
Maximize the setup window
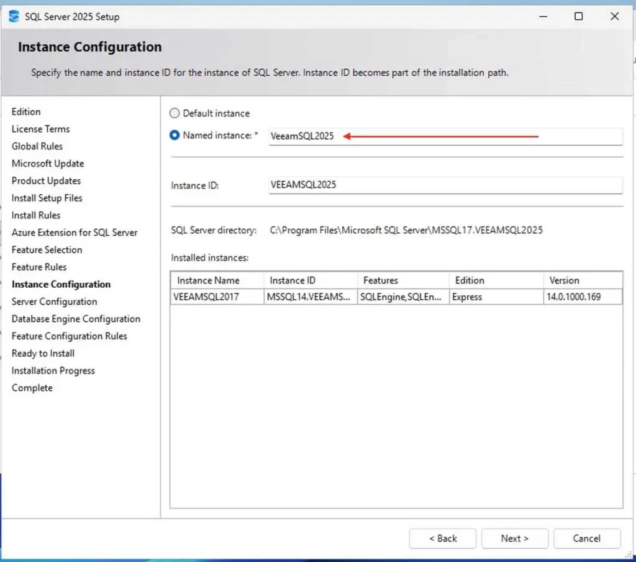(x=578, y=17)
